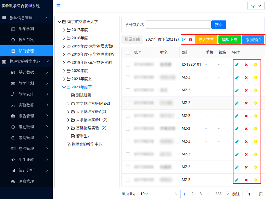The height and width of the screenshot is (199, 266).
Task: Click the yellow gear icon in third row
Action: (256, 90)
